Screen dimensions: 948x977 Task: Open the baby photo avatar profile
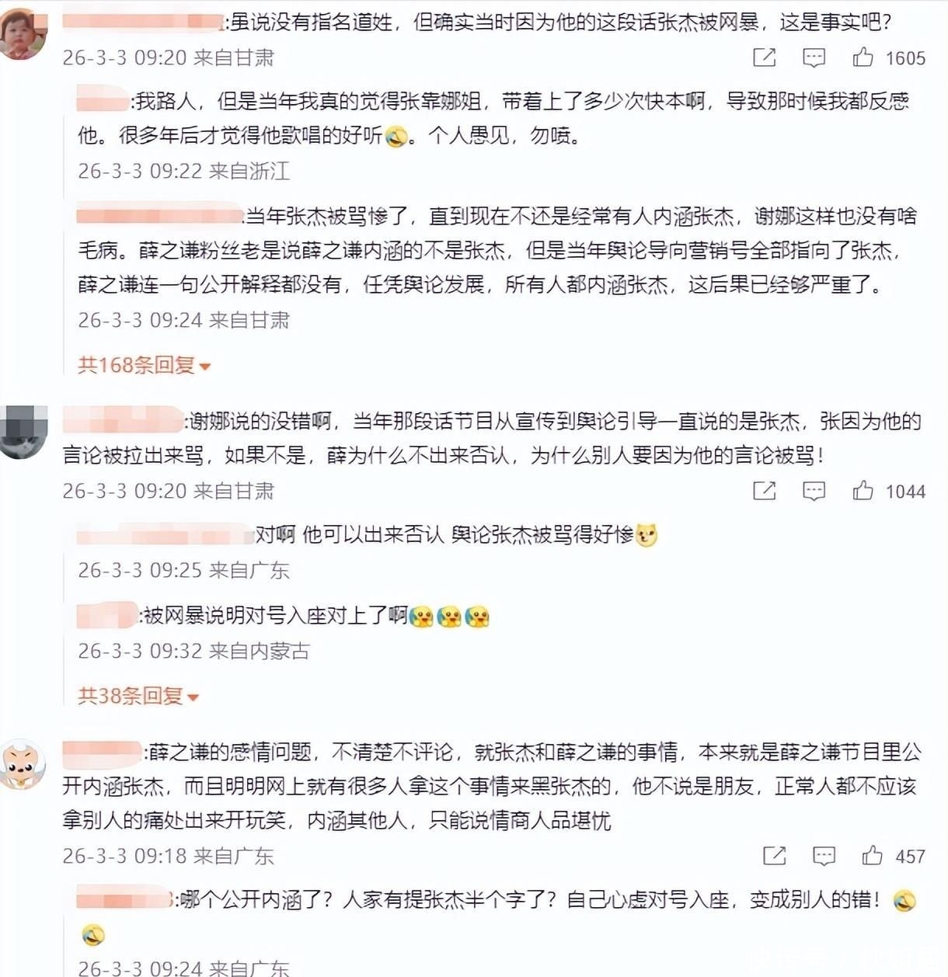pyautogui.click(x=23, y=31)
